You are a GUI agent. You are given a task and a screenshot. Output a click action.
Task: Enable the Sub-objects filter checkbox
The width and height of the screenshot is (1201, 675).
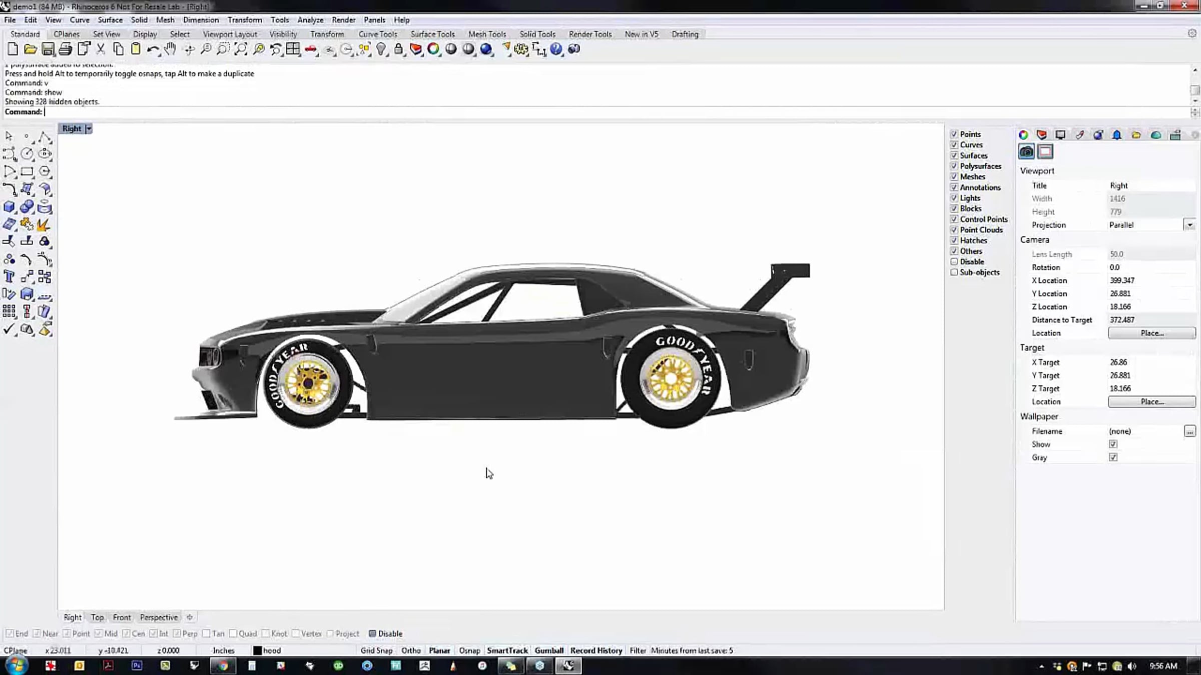pyautogui.click(x=954, y=272)
